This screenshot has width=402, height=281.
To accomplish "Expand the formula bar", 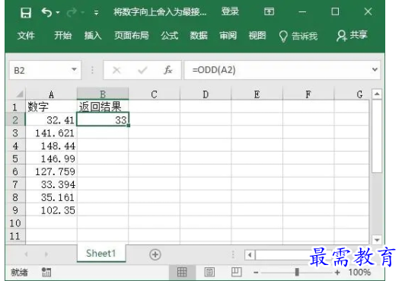I will click(375, 69).
